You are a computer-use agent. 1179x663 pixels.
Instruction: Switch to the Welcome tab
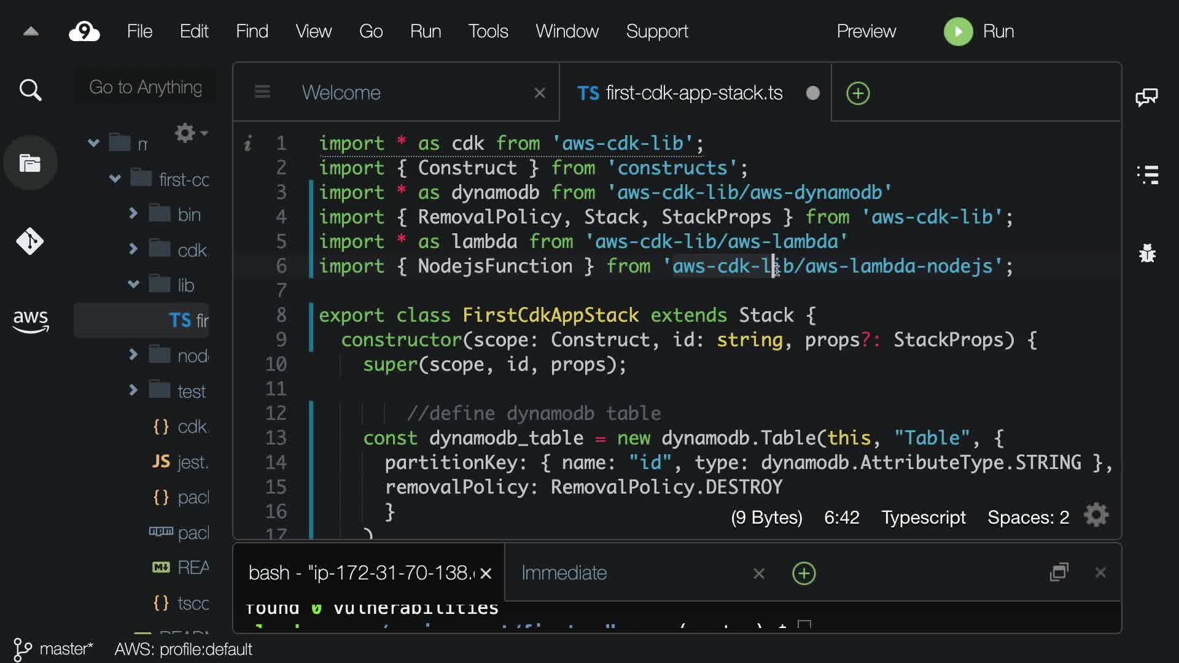[x=341, y=93]
